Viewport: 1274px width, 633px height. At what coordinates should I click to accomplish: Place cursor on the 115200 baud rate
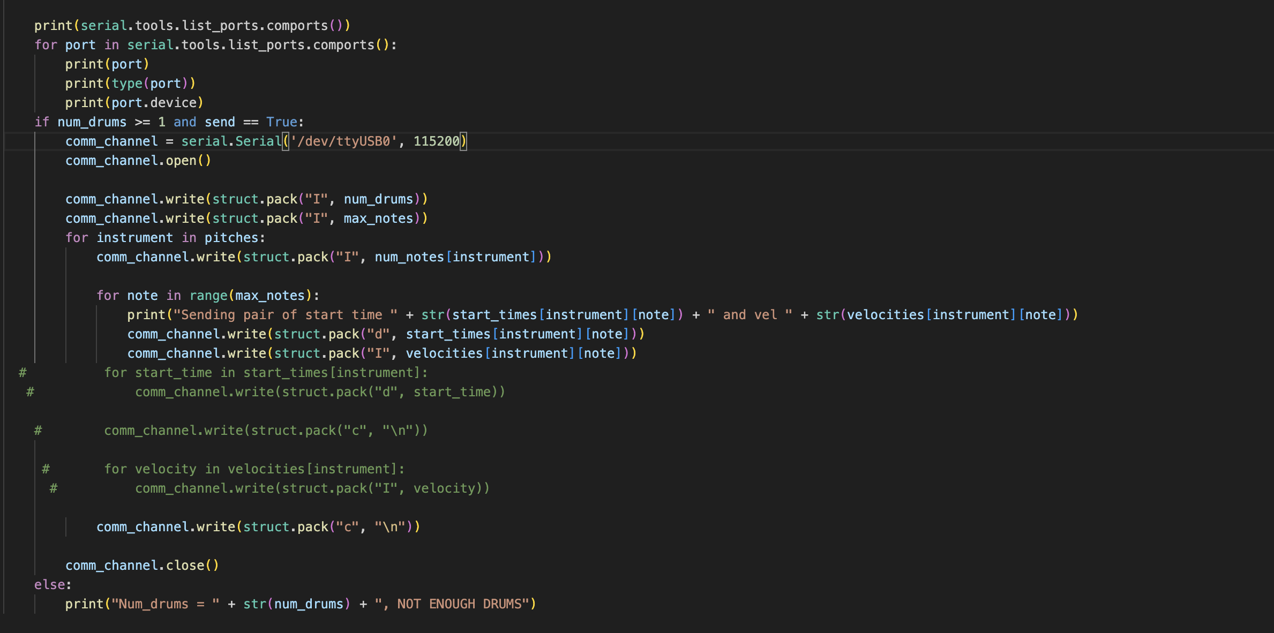point(436,141)
